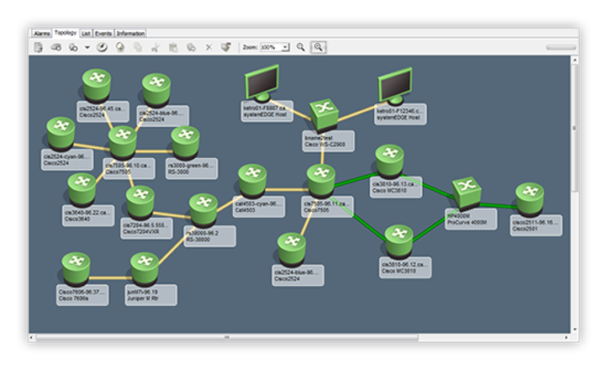Select the cisco2511 Cisco2501 router node
The height and width of the screenshot is (370, 607).
[530, 198]
